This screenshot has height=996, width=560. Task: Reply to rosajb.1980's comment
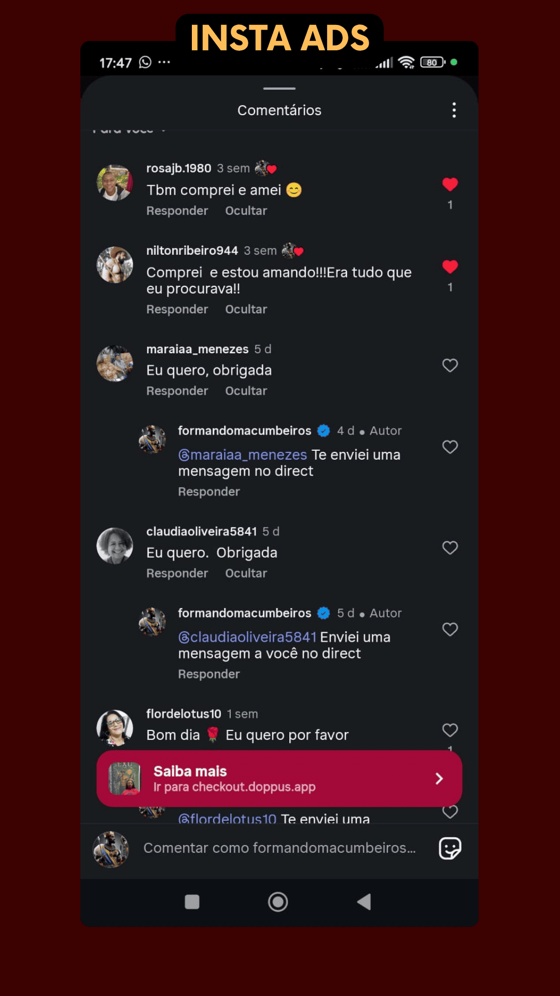177,211
